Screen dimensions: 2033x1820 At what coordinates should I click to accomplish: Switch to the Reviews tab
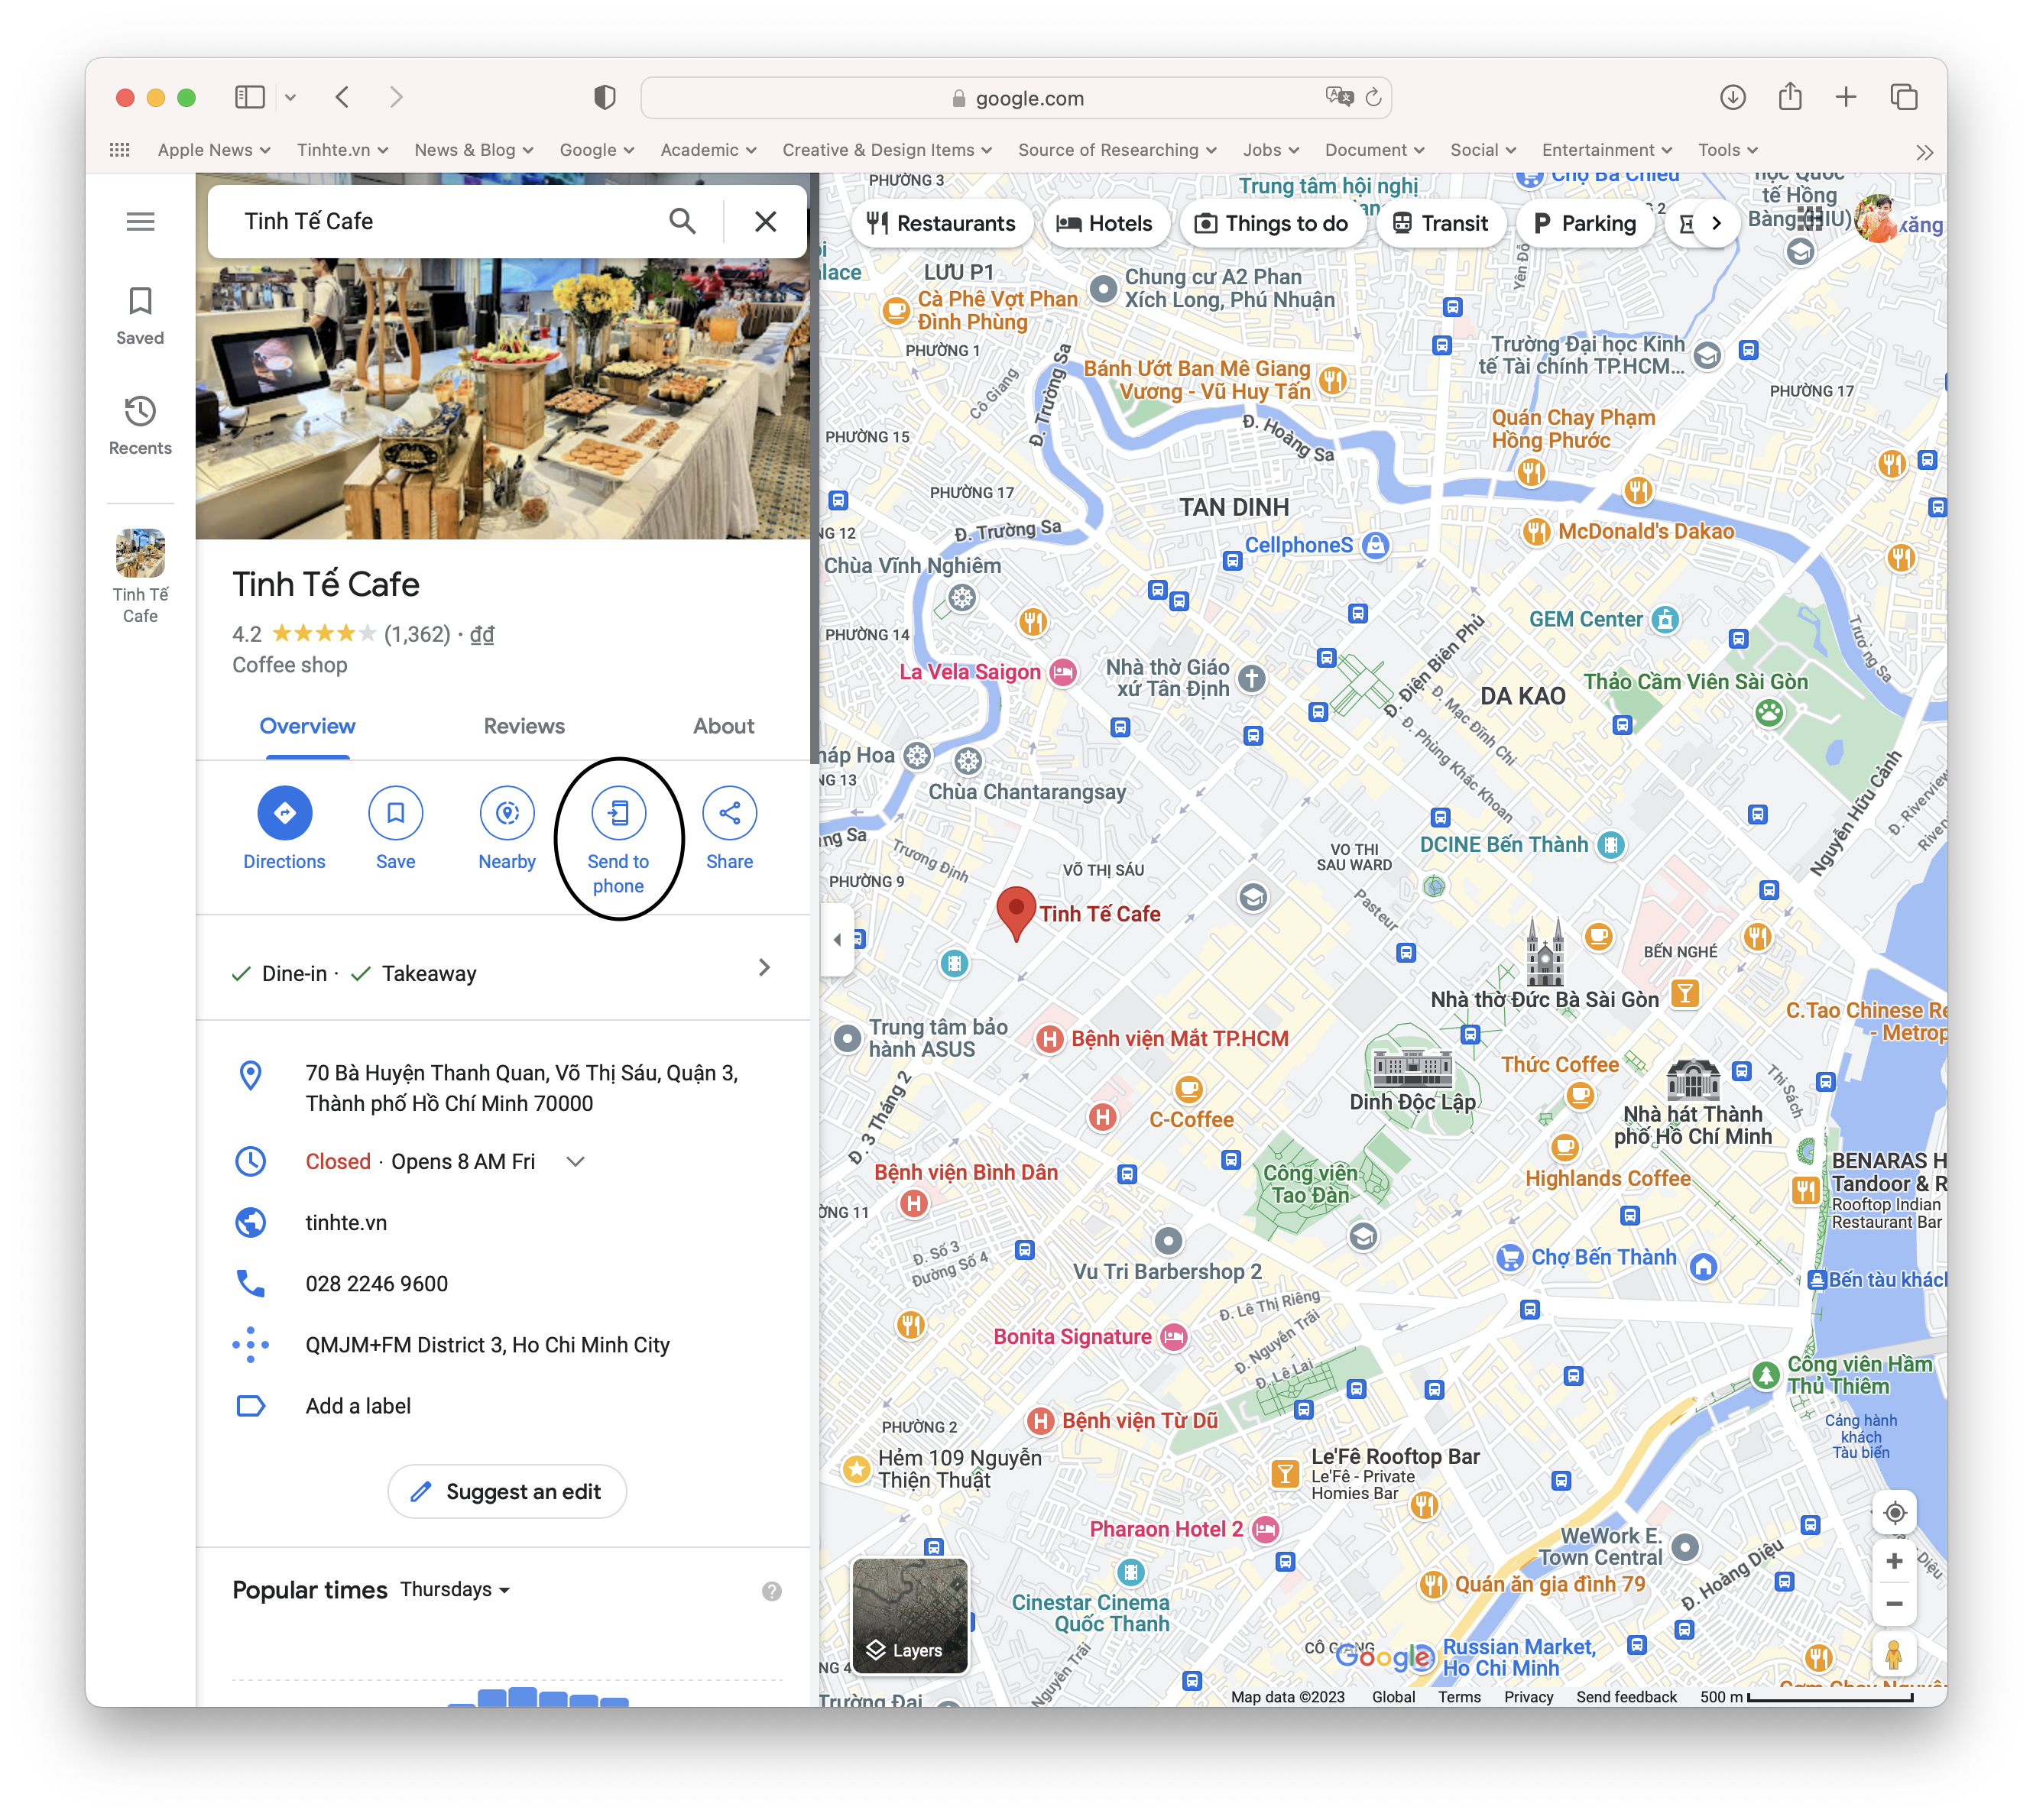coord(524,726)
